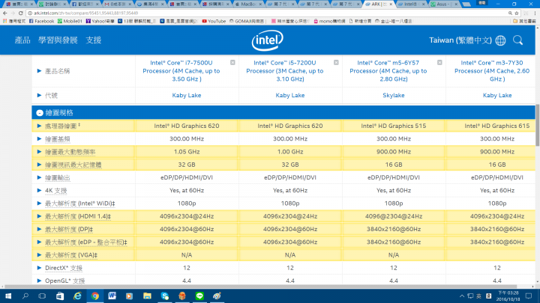This screenshot has height=303, width=540.
Task: Expand the Intel WiDi resolution row arrow
Action: (x=39, y=203)
